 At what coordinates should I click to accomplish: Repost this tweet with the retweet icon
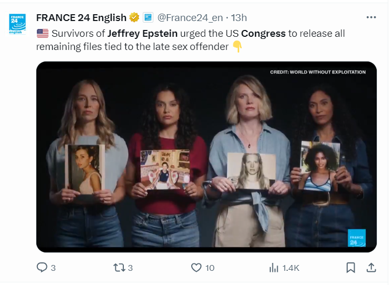click(x=120, y=268)
